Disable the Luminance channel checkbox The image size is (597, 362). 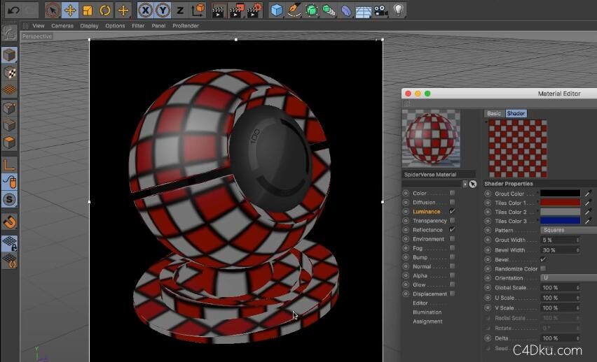point(452,211)
